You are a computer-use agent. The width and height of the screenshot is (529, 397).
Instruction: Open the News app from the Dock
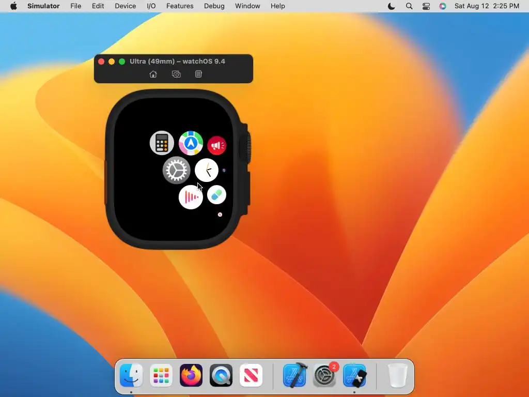[x=251, y=375]
